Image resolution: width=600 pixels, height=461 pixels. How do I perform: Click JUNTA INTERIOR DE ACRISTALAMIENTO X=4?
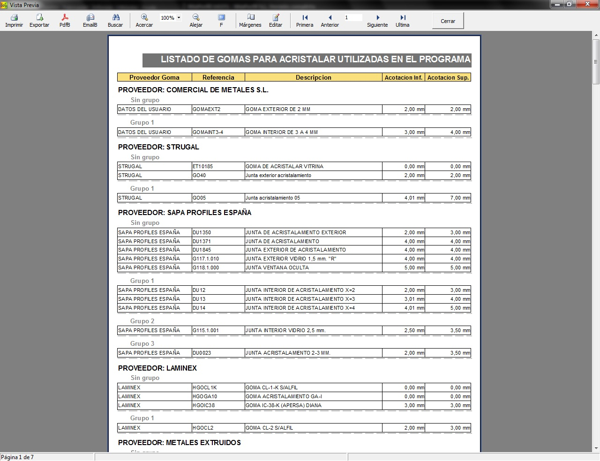pos(300,308)
